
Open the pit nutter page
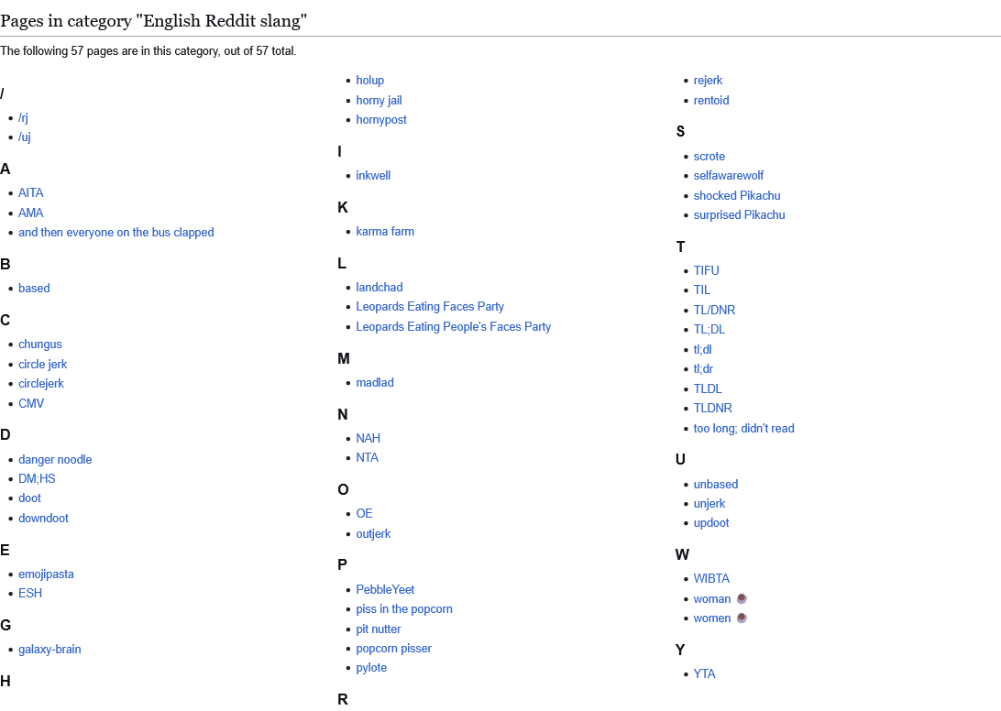[x=379, y=629]
